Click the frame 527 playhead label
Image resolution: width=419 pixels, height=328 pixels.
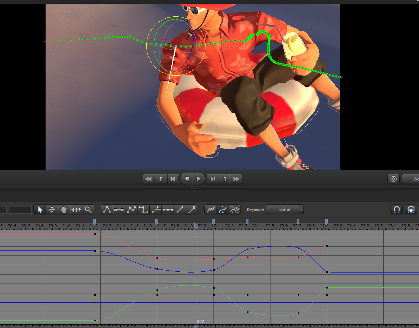pyautogui.click(x=201, y=322)
